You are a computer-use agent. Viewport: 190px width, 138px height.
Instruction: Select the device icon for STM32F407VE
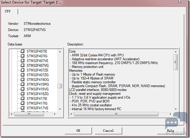pos(23,60)
